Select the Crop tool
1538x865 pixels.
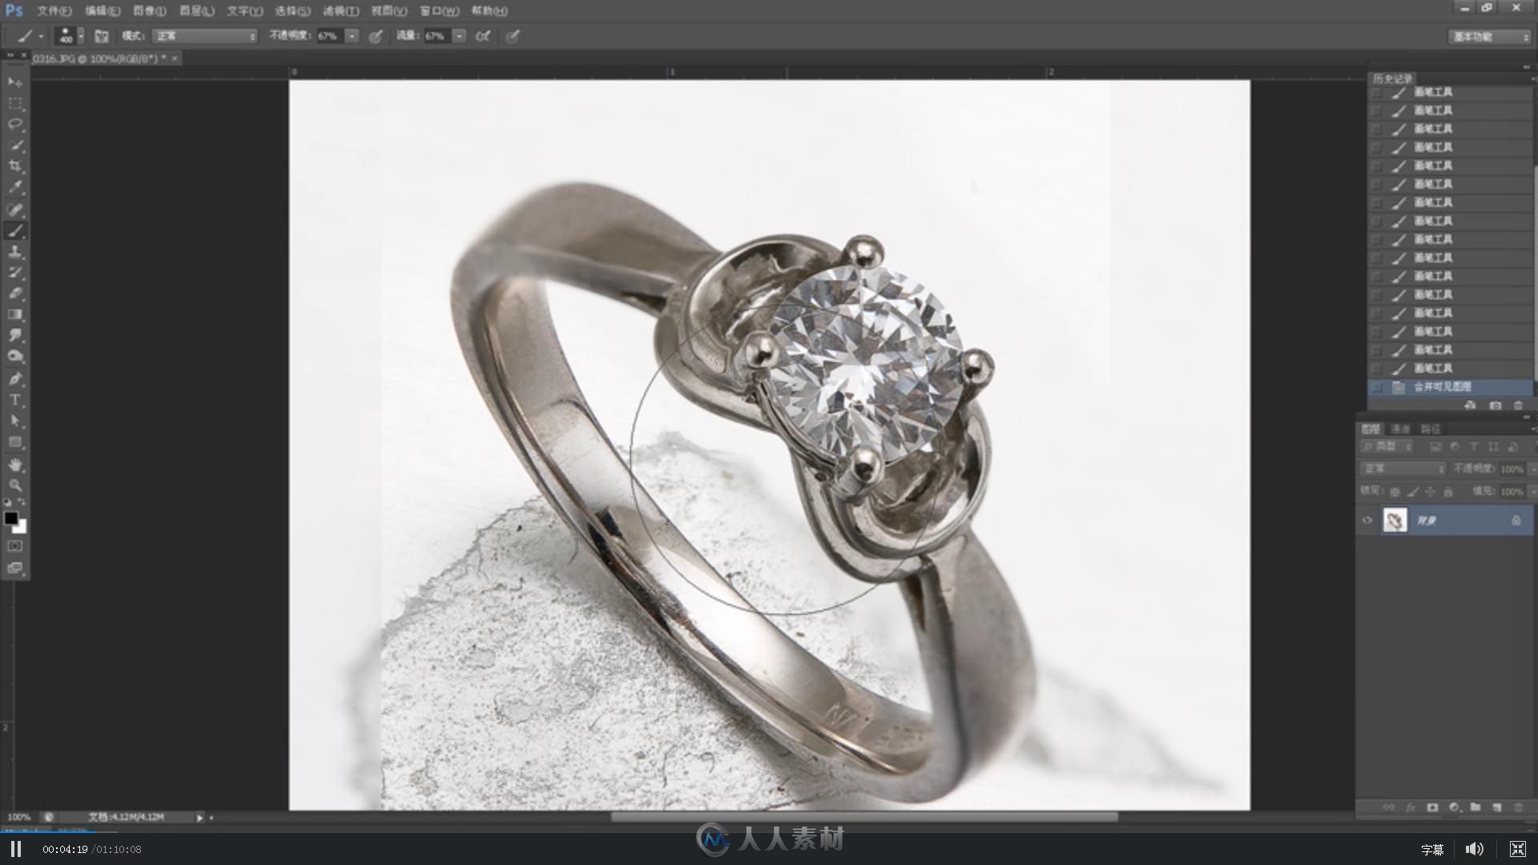(15, 166)
